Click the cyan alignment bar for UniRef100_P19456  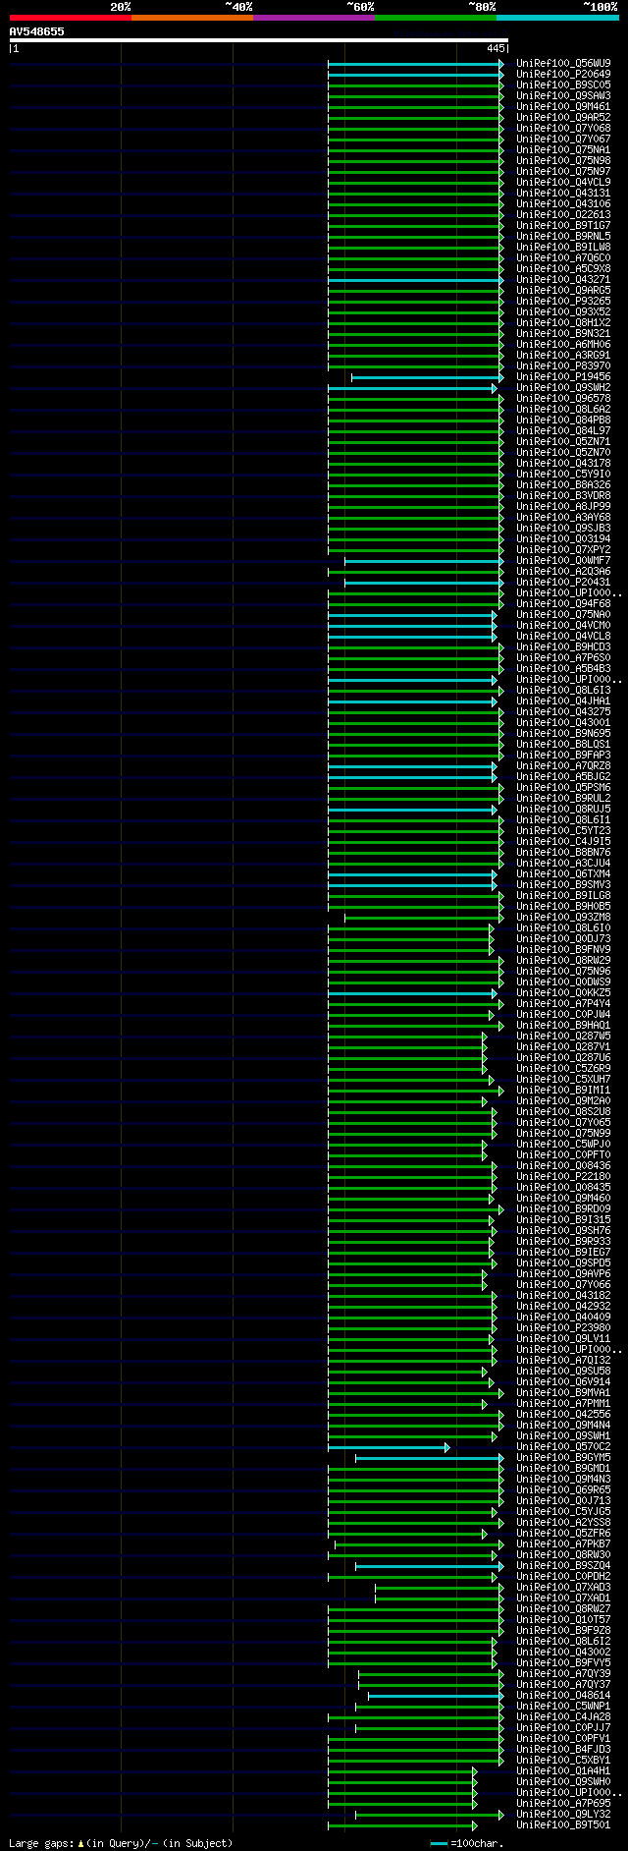point(427,377)
